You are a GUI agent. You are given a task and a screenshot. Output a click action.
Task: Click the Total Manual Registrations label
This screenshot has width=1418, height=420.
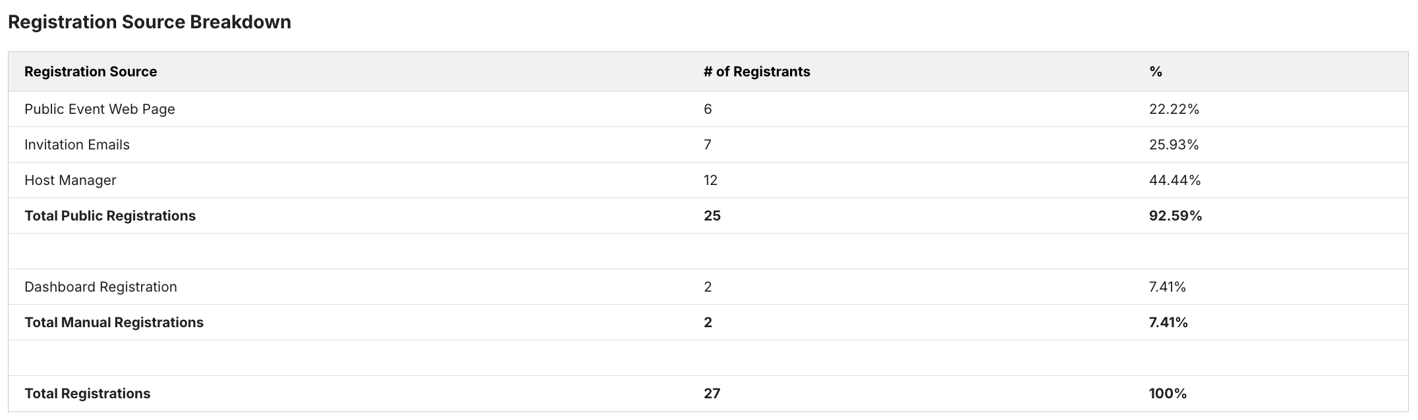(114, 323)
